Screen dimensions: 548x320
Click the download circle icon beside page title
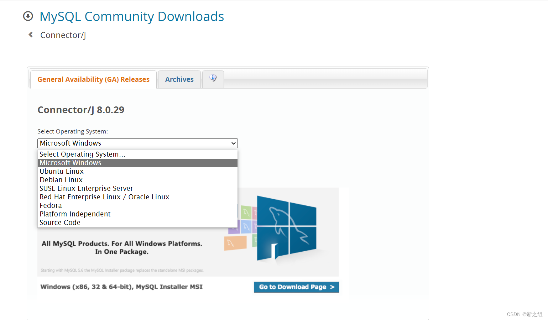tap(28, 16)
